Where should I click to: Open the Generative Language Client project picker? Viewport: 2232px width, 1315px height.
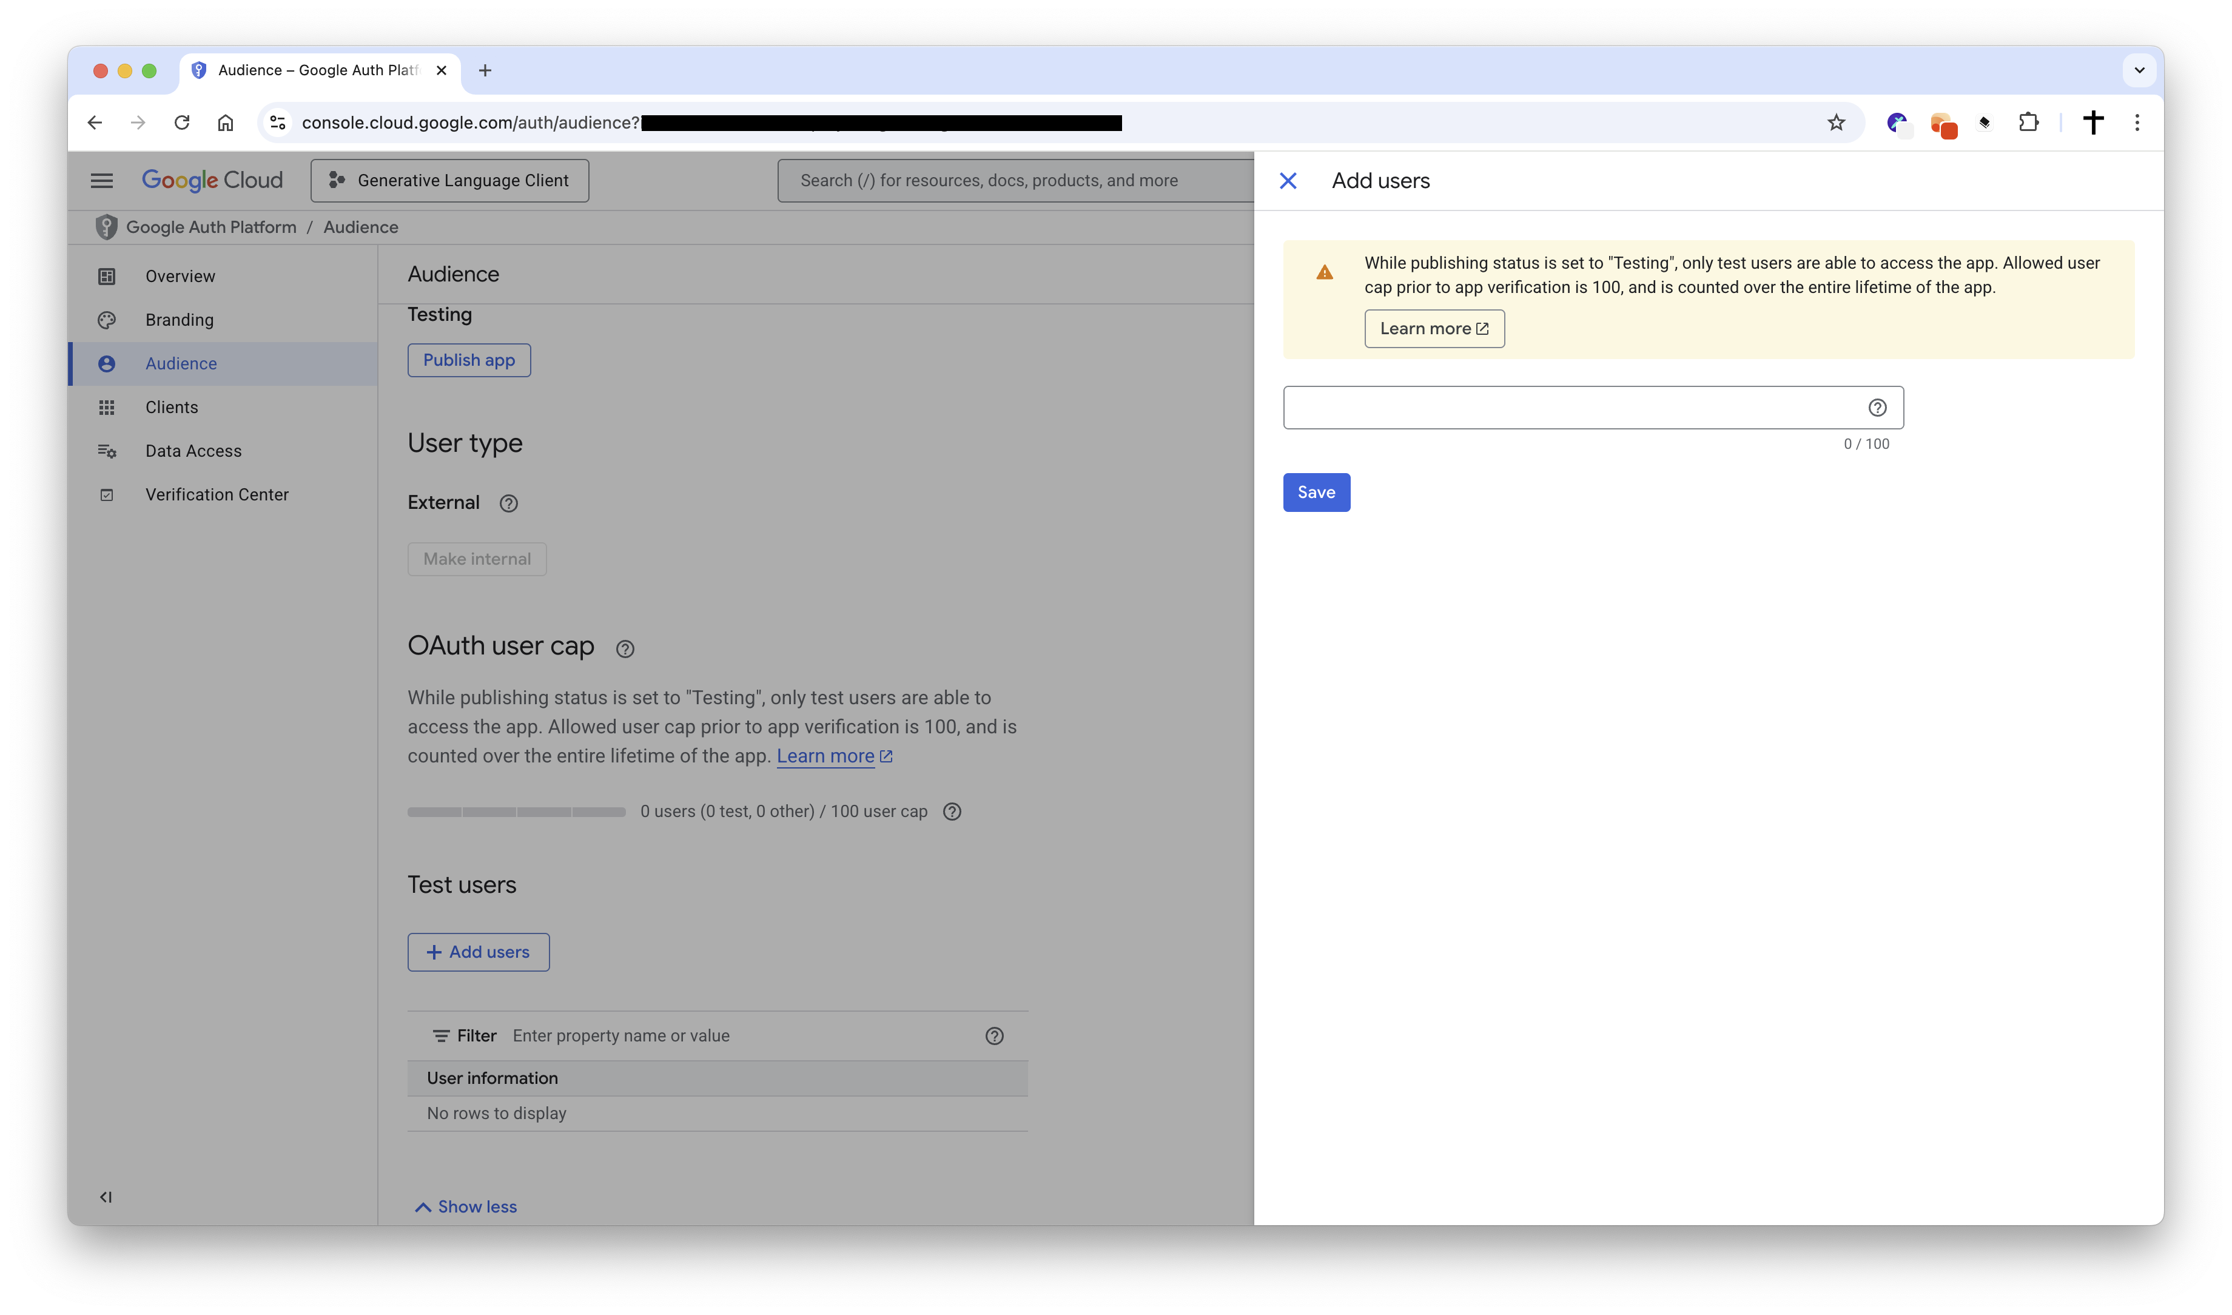[x=449, y=181]
